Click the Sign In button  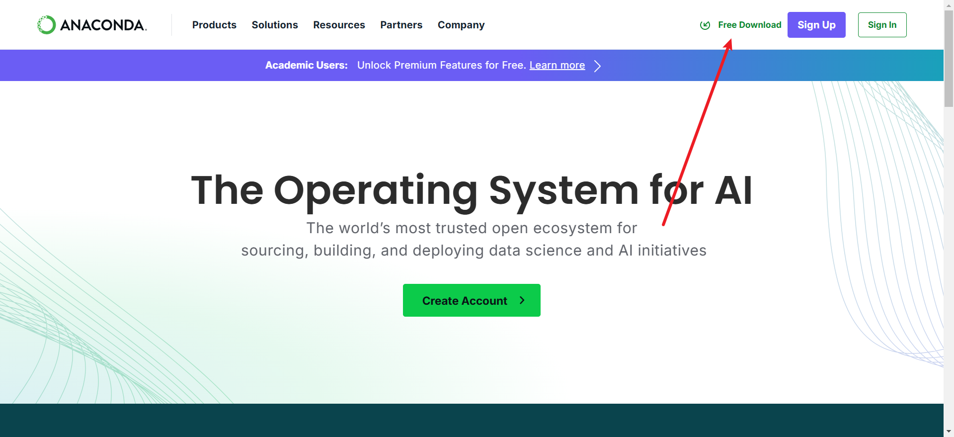(882, 25)
